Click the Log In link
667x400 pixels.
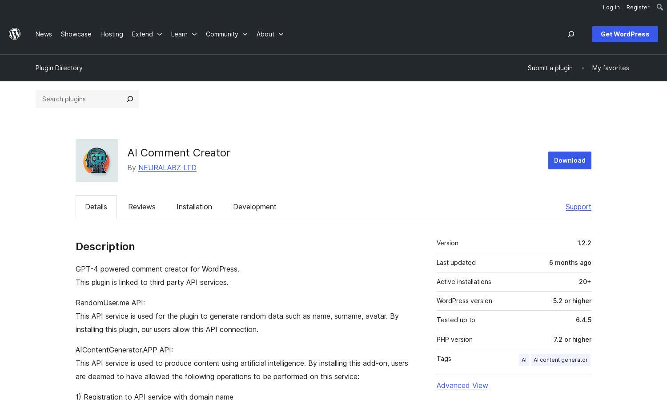[611, 7]
